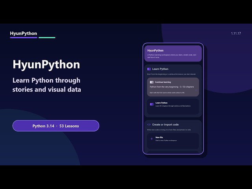The image size is (252, 189).
Task: Click 'Python from the very beginning · 0 / 53 chapters'
Action: tap(172, 87)
